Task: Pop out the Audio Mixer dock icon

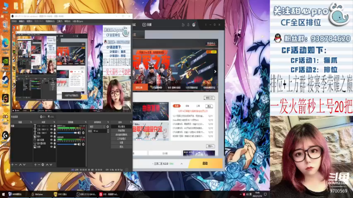Action: (86, 122)
